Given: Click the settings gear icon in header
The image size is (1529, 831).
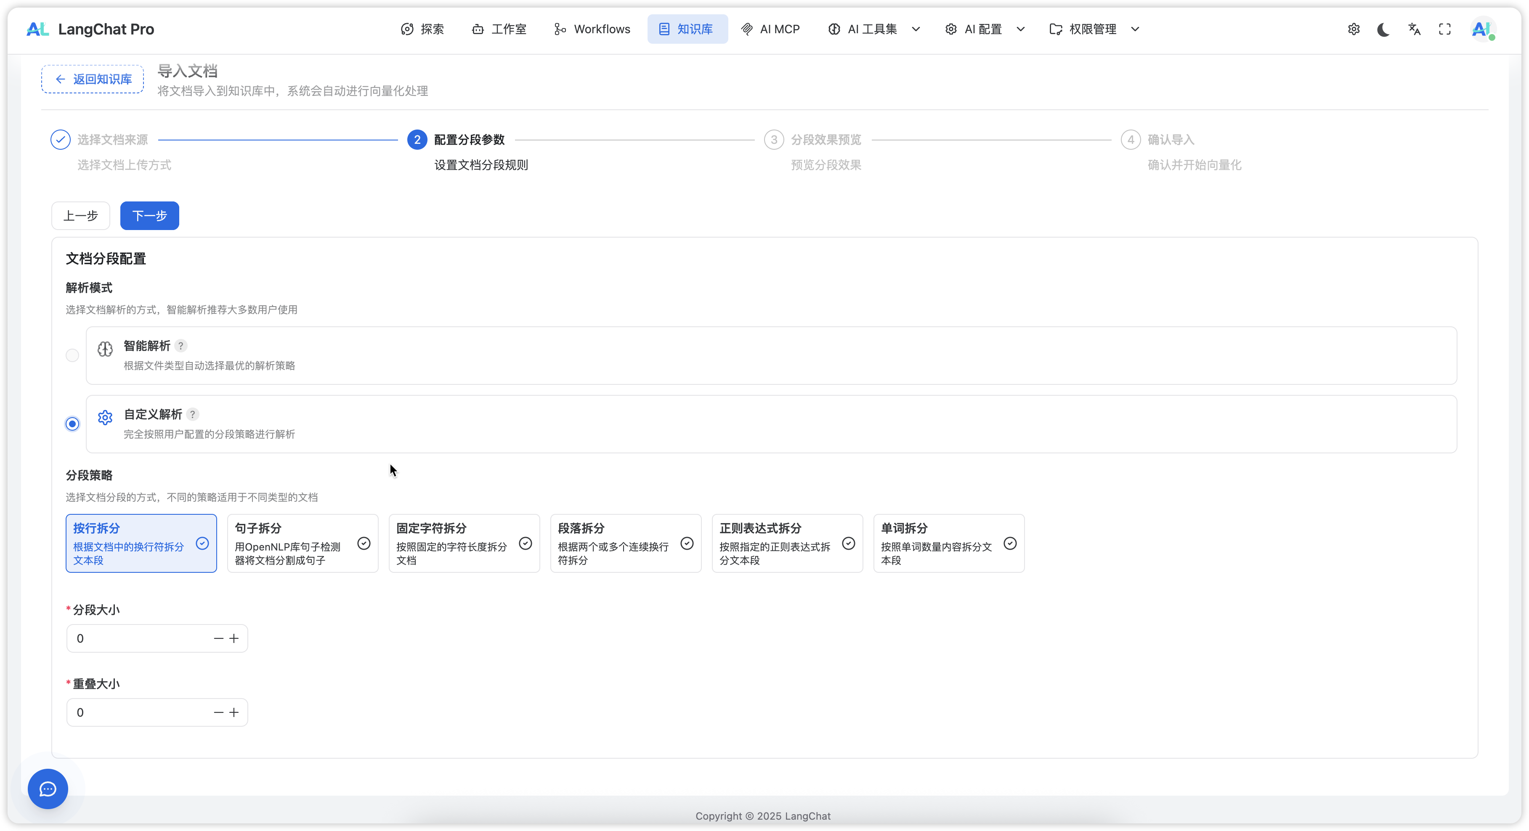Looking at the screenshot, I should [x=1353, y=29].
